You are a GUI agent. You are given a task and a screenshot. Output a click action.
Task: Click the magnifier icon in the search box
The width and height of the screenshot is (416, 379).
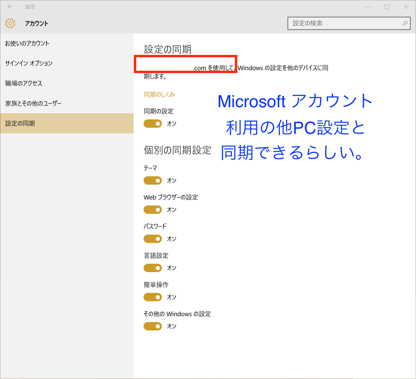[405, 23]
